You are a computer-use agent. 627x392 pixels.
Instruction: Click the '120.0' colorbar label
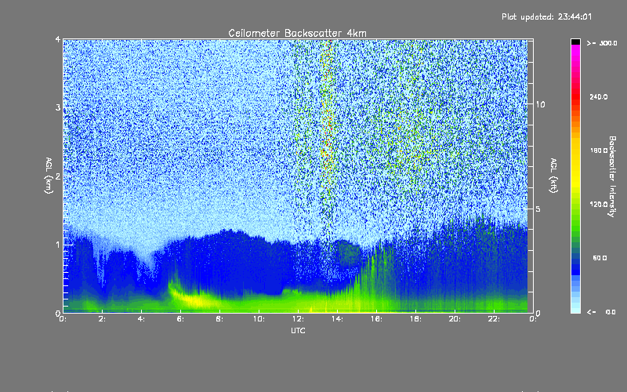(599, 204)
